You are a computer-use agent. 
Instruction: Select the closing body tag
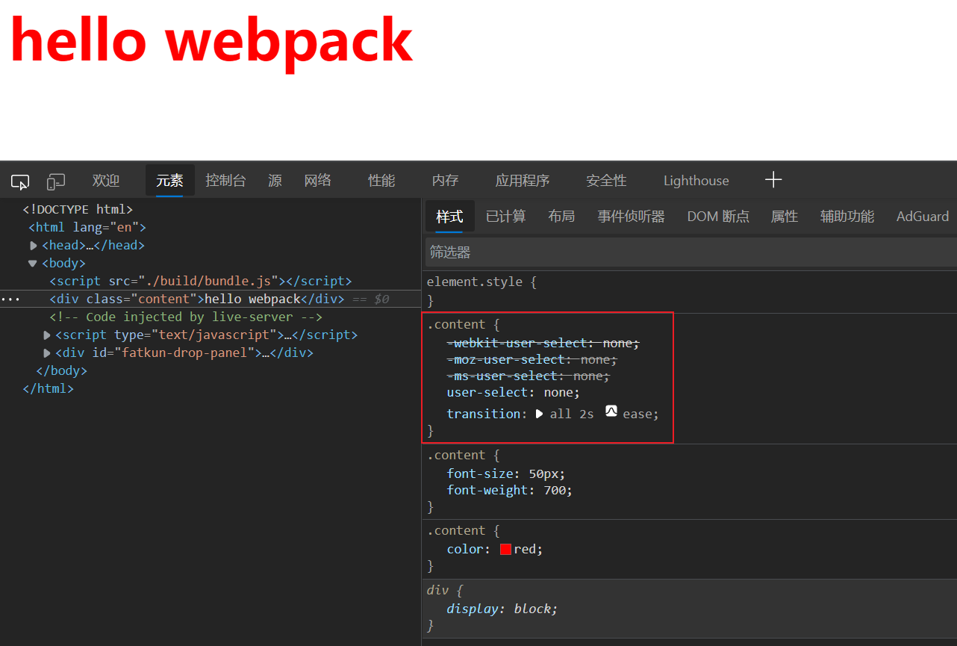[x=62, y=371]
